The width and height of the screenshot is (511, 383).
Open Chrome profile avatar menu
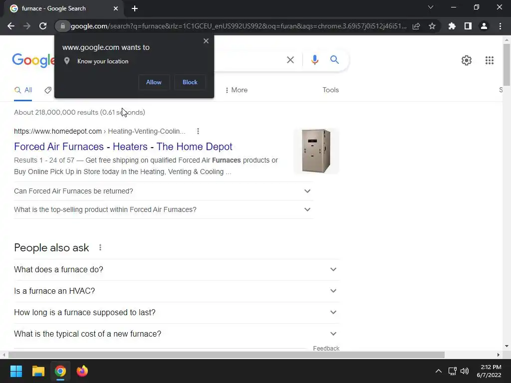pos(484,26)
